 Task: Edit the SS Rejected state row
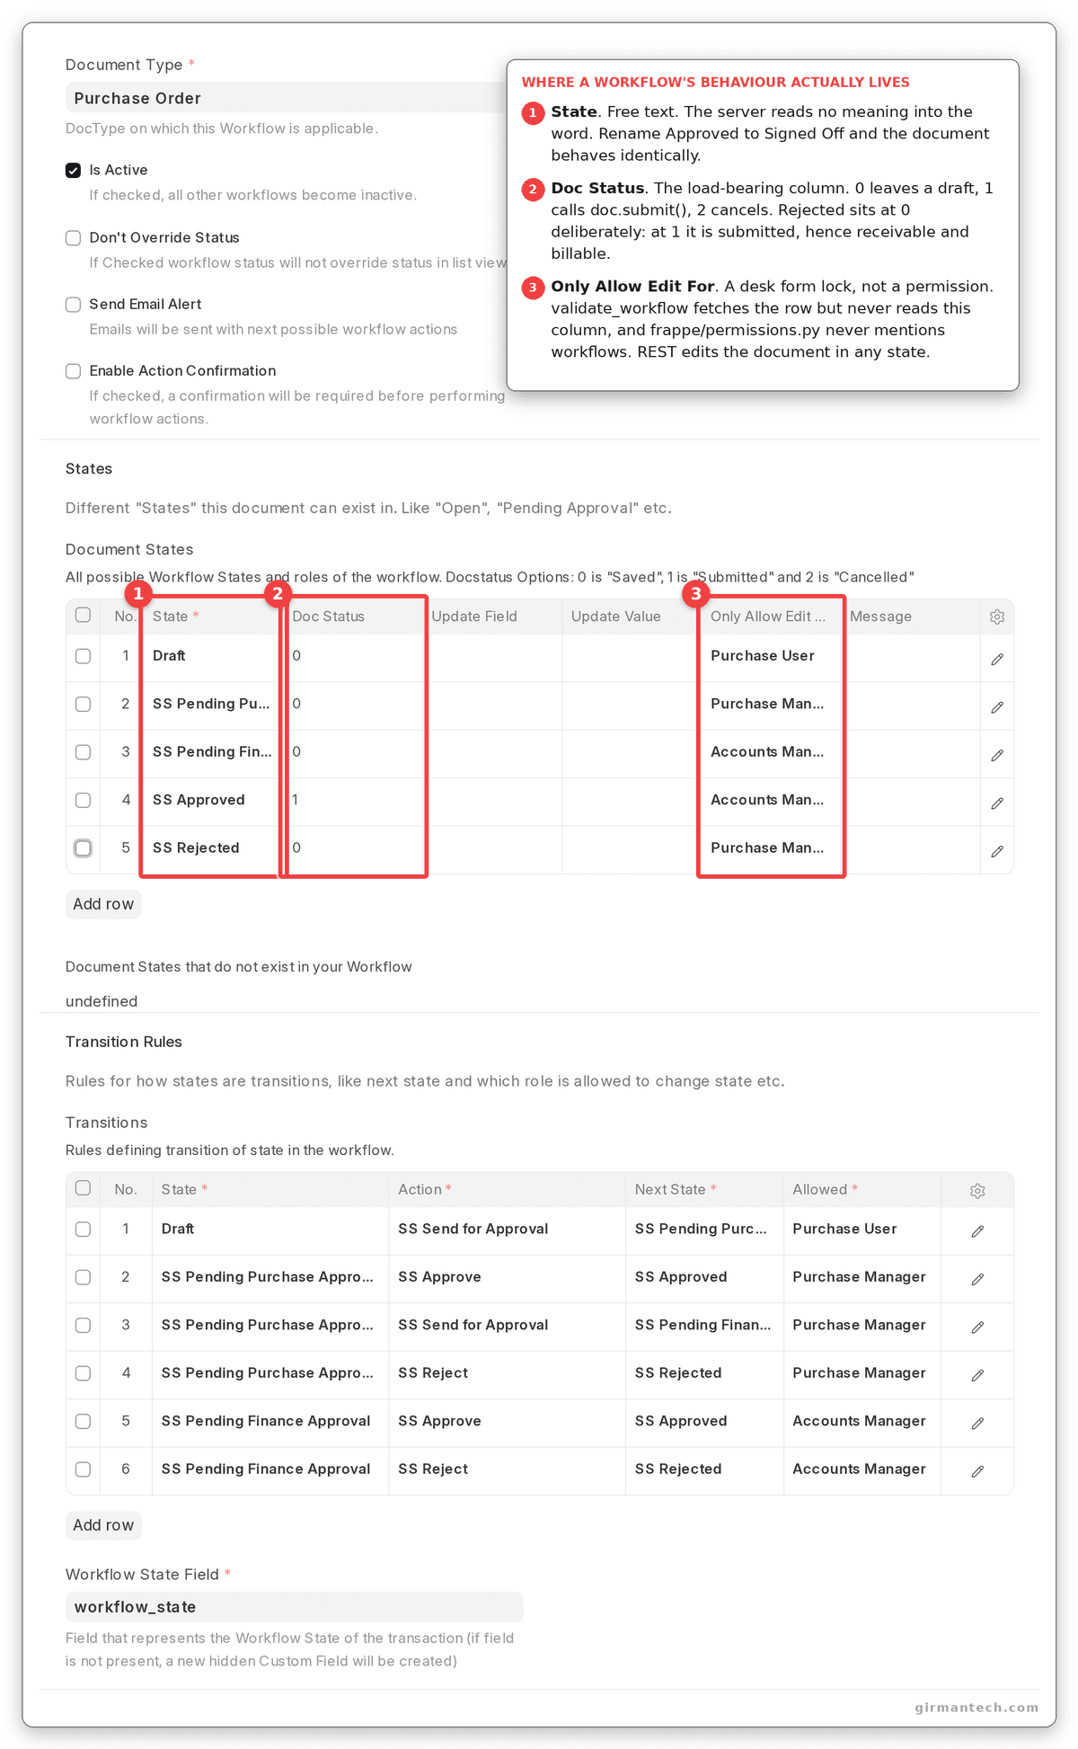tap(997, 851)
